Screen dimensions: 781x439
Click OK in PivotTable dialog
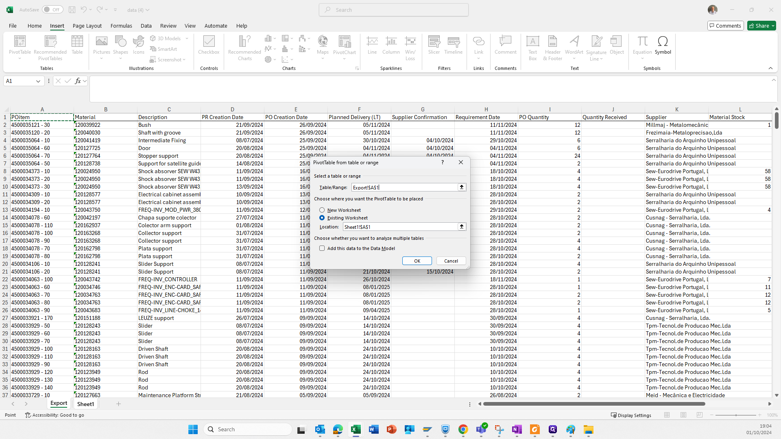[417, 261]
